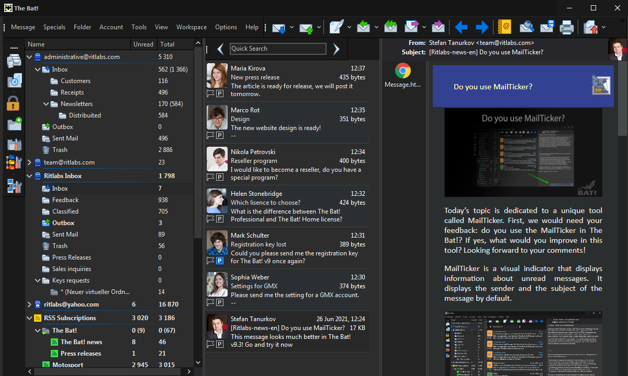Select the Customers folder
628x376 pixels.
click(x=75, y=81)
